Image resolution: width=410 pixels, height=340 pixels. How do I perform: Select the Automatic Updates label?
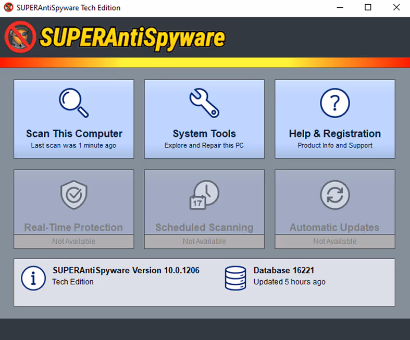click(x=334, y=228)
